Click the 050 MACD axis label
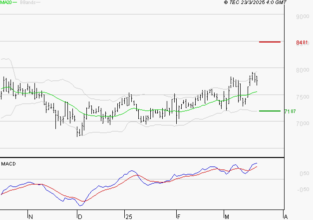Image resolution: width=313 pixels, height=220 pixels. pyautogui.click(x=305, y=173)
